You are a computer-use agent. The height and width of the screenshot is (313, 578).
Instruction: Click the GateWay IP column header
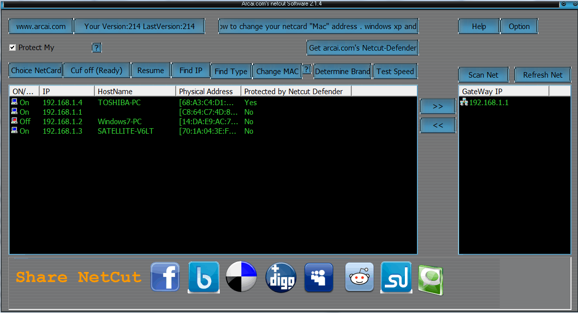pos(504,91)
